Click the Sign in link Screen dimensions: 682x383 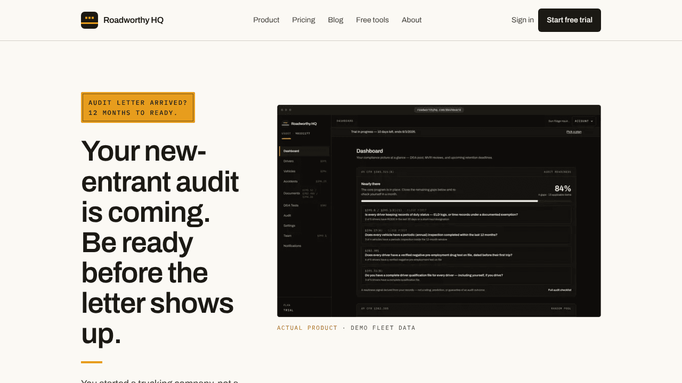point(523,20)
